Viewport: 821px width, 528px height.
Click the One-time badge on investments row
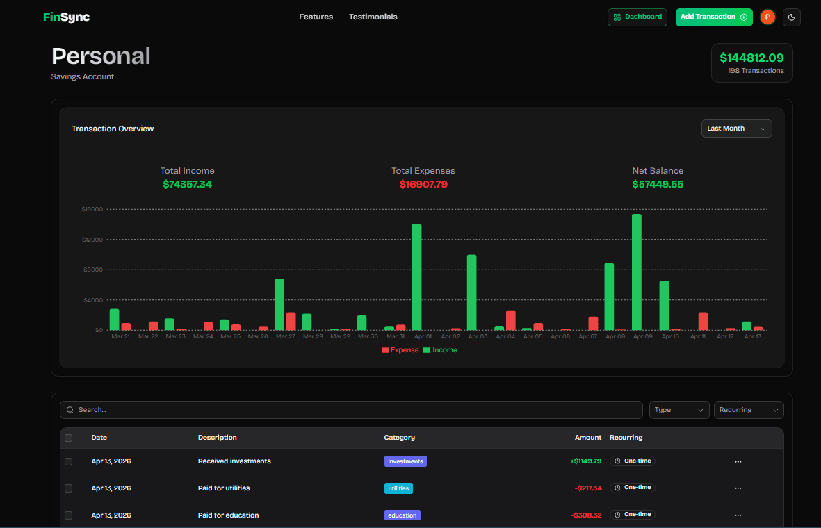pyautogui.click(x=633, y=461)
